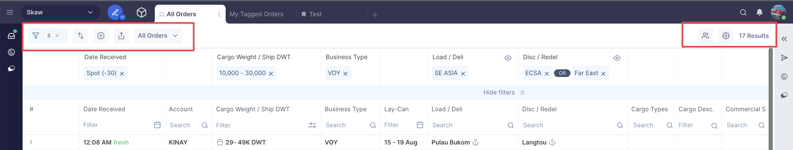
Task: Remove the SE ASIA filter chip
Action: 463,74
